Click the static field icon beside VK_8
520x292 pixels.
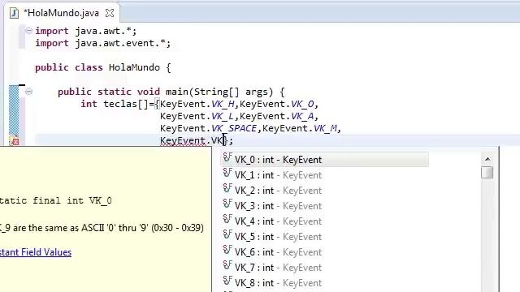227,281
